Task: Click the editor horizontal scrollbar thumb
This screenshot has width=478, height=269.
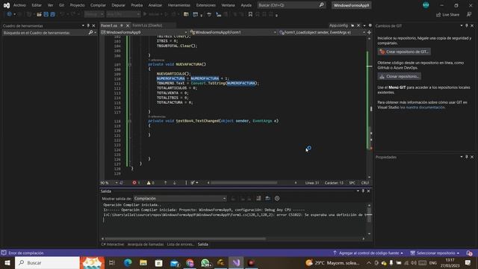Action: (244, 182)
